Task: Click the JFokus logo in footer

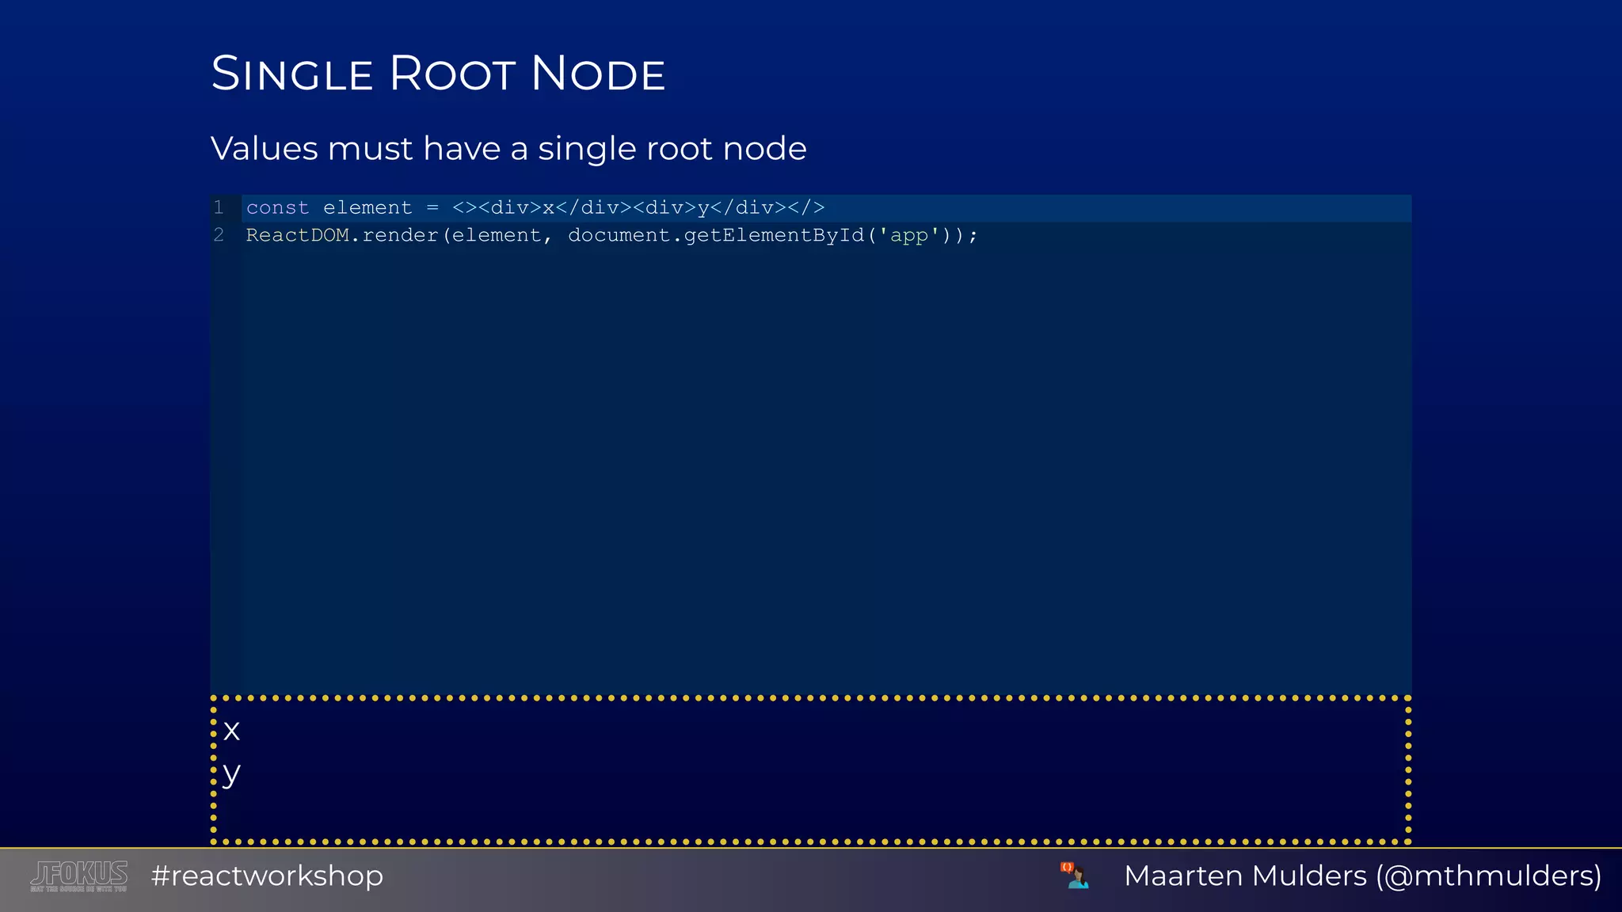Action: (79, 876)
